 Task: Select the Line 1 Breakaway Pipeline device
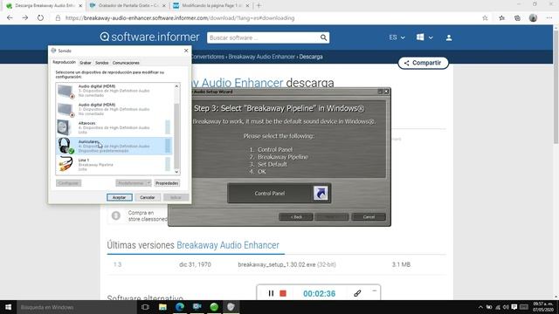[x=114, y=165]
